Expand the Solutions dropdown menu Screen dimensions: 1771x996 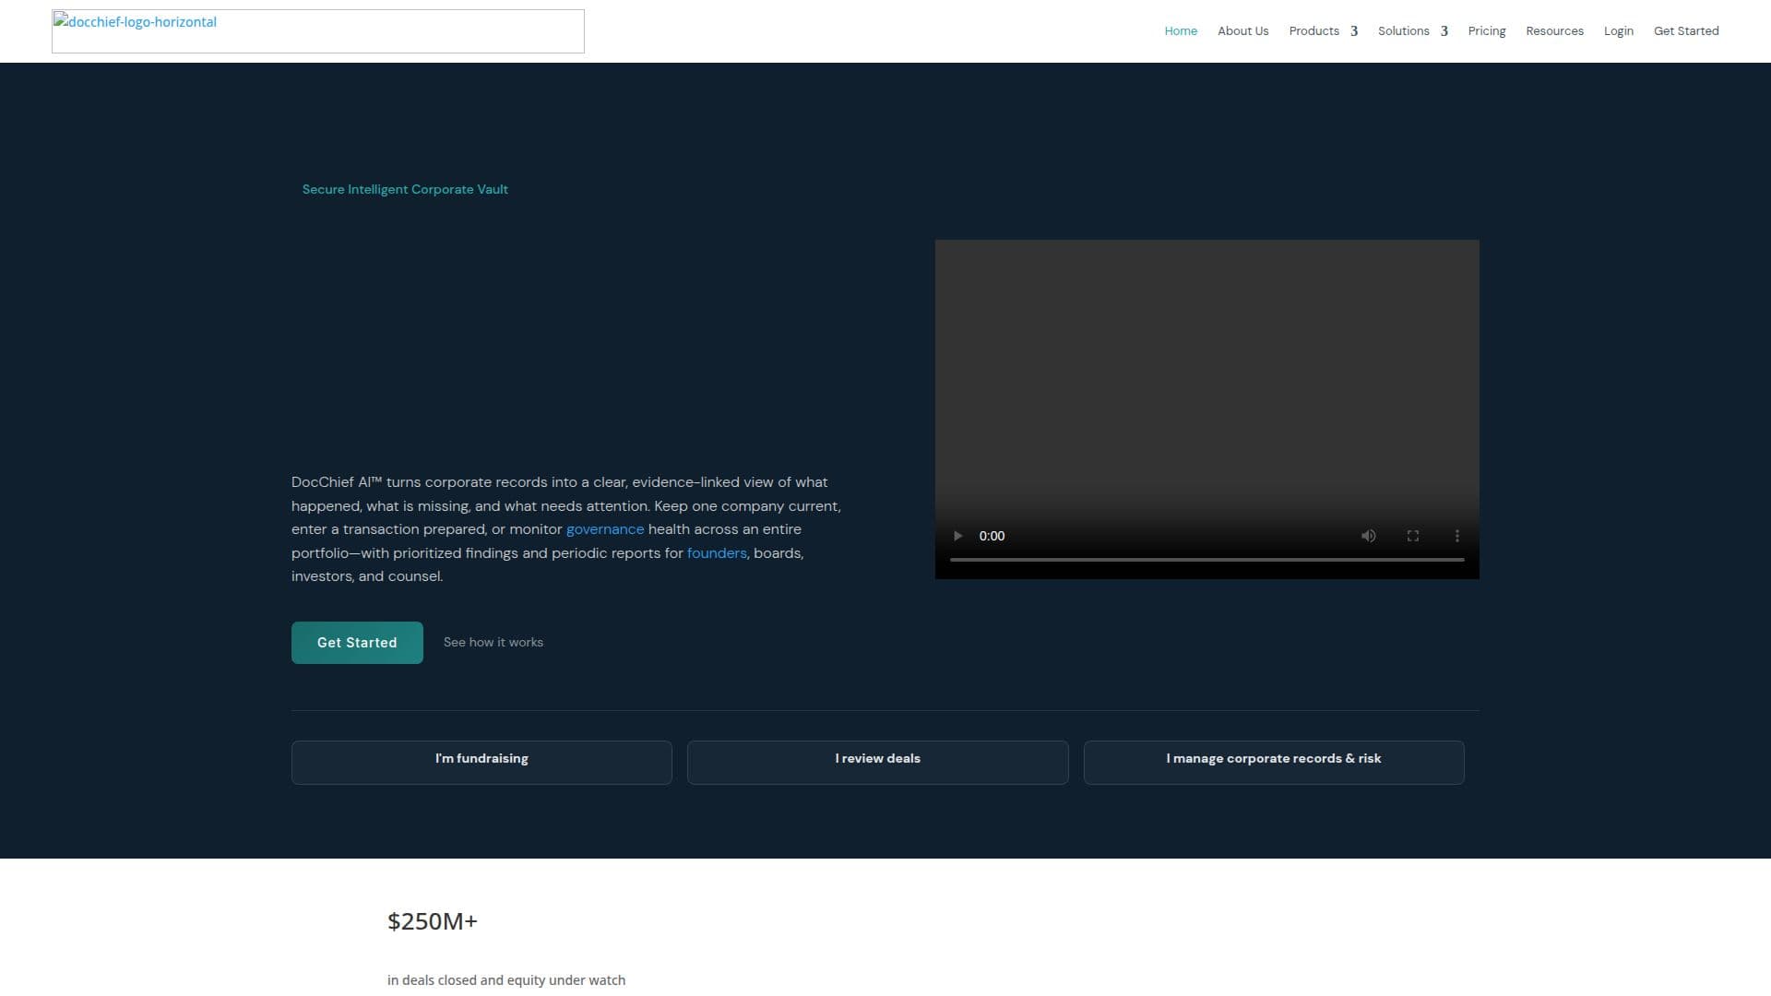pyautogui.click(x=1412, y=31)
